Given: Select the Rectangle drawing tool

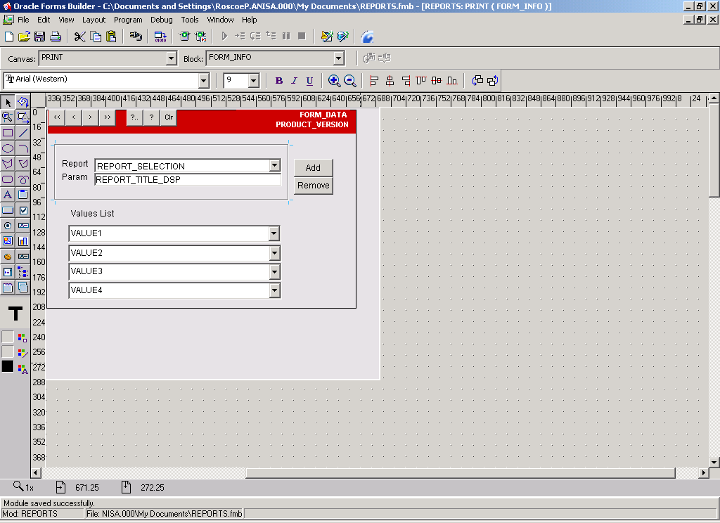Looking at the screenshot, I should coord(7,133).
